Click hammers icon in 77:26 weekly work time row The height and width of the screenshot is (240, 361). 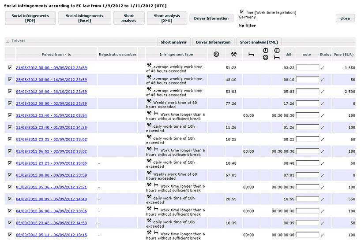pos(149,101)
